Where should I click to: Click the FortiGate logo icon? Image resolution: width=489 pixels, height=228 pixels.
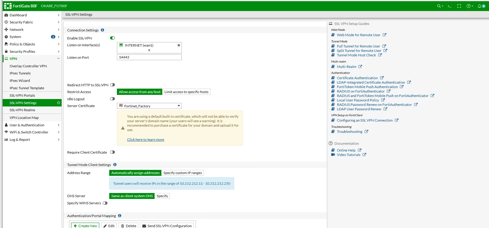point(8,6)
